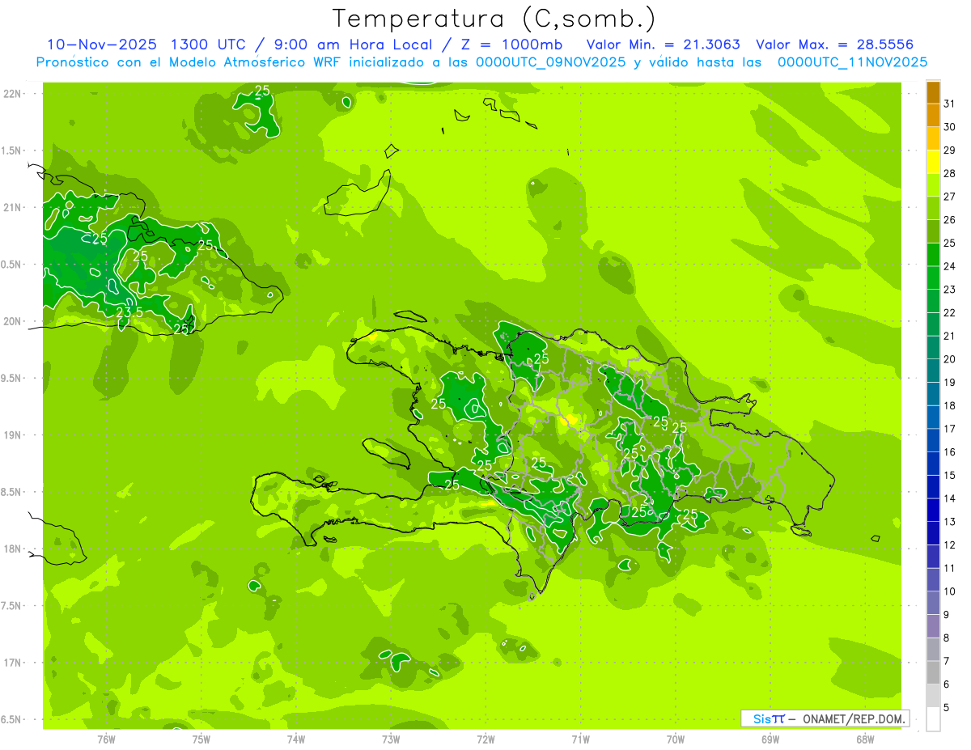Viewport: 971px width, 750px height.
Task: Click the '68W' longitude label
Action: click(x=865, y=739)
